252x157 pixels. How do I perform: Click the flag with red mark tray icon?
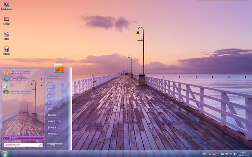point(227,154)
